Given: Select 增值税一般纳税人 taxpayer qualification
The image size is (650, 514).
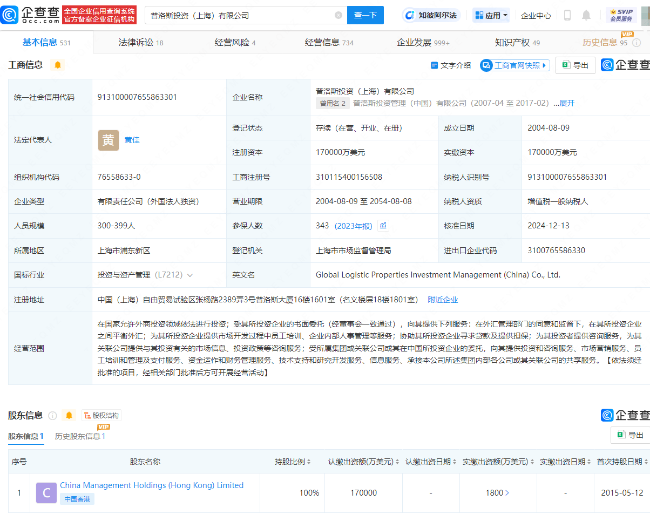Looking at the screenshot, I should coord(558,201).
